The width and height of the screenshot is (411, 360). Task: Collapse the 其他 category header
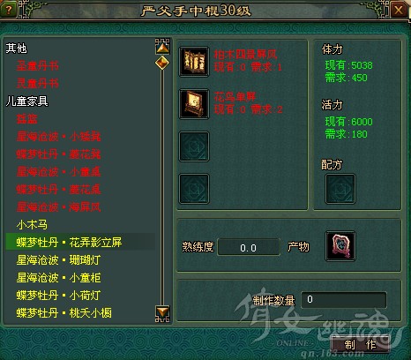(x=16, y=49)
